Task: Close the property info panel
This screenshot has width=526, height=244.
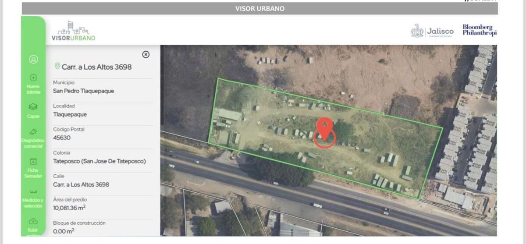Action: (x=146, y=54)
